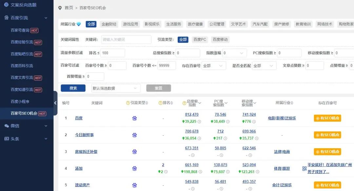Select 生活服务 industry filter
This screenshot has height=191, width=354.
coord(174,24)
